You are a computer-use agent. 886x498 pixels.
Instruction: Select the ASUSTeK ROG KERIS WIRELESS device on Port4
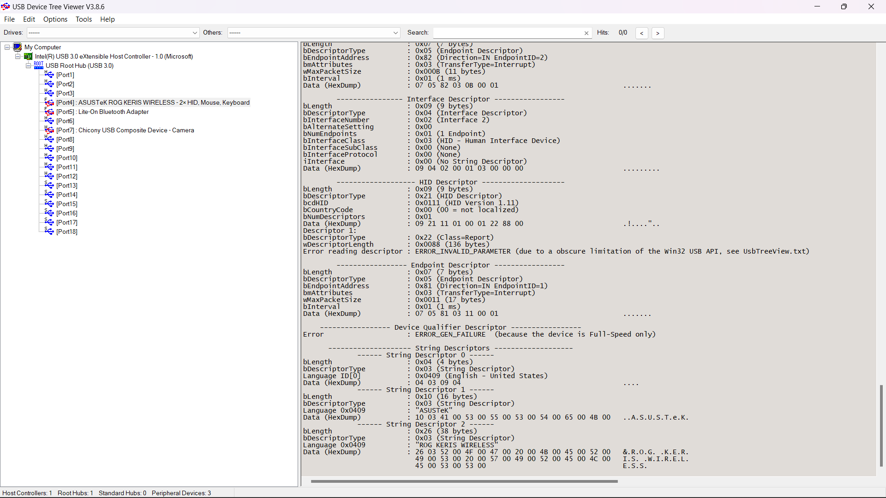(x=152, y=102)
